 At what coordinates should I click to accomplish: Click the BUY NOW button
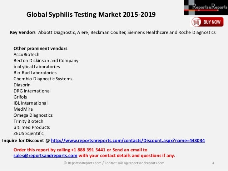[207, 22]
